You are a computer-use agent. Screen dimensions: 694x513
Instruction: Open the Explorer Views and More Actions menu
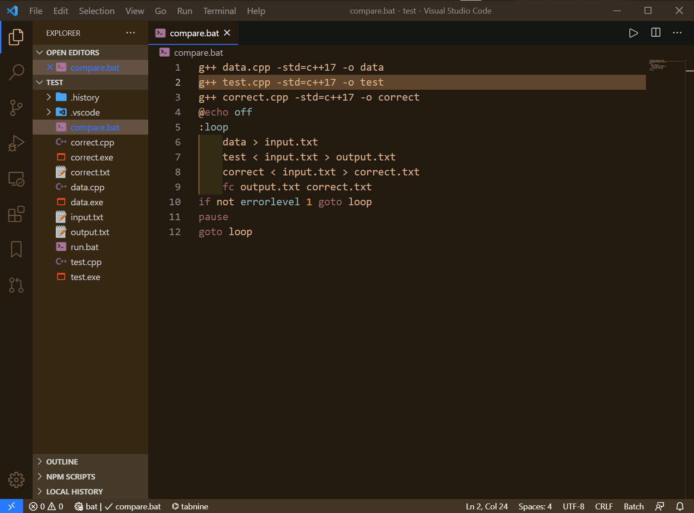(131, 33)
